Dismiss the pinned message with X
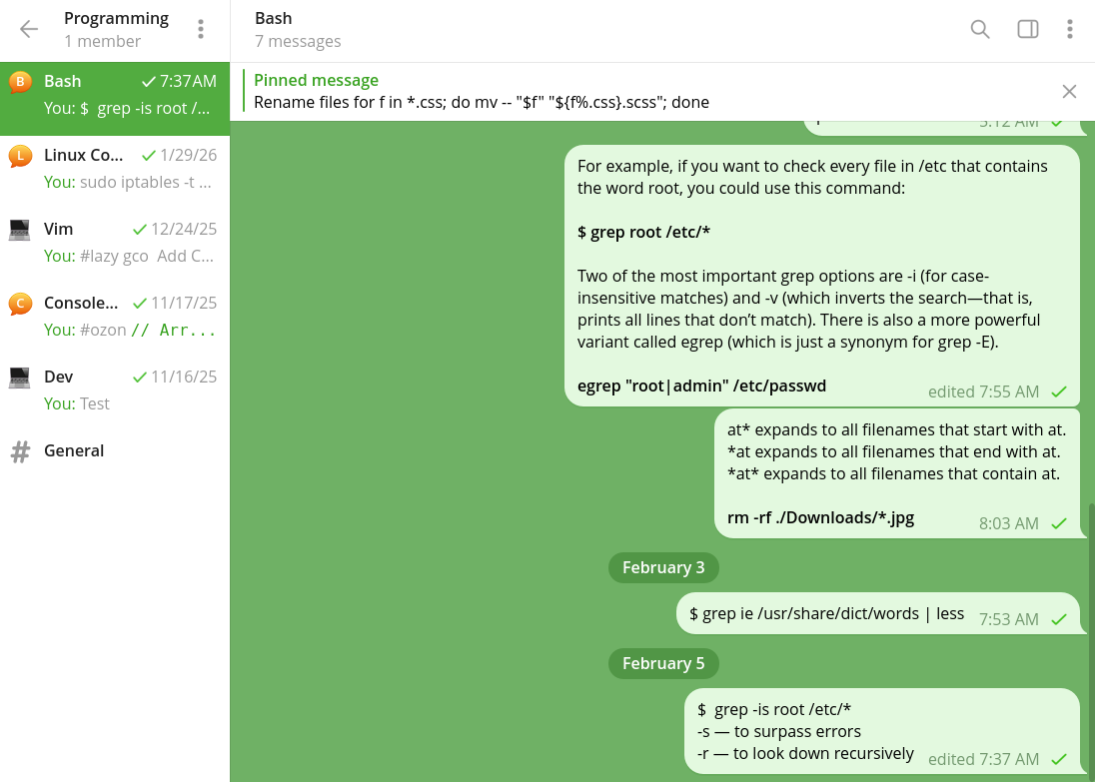Image resolution: width=1095 pixels, height=782 pixels. click(1069, 92)
